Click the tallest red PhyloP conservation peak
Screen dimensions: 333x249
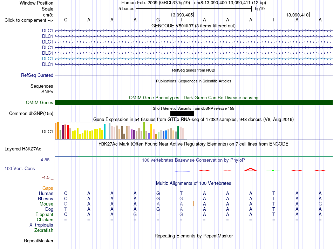pos(251,170)
